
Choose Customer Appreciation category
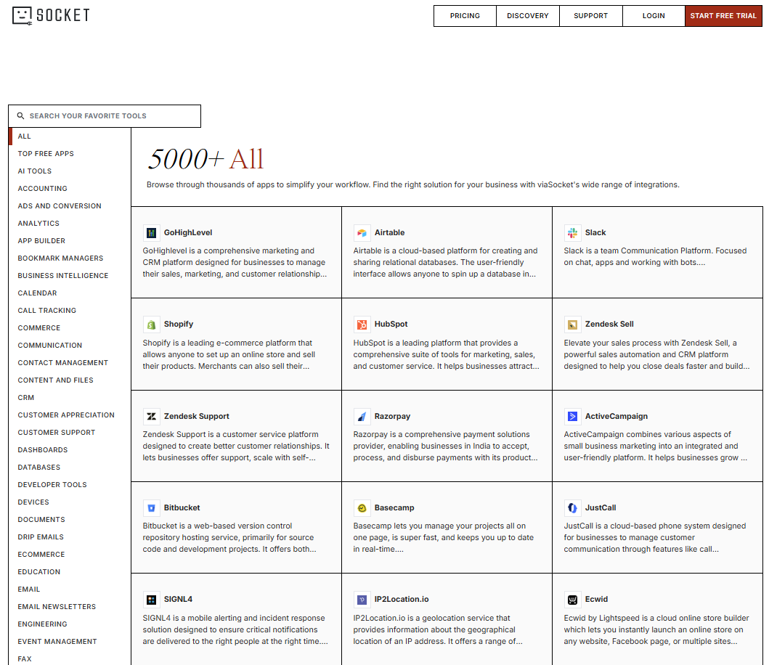tap(70, 415)
